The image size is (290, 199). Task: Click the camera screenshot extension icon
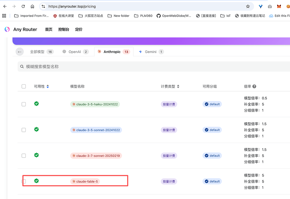click(x=270, y=7)
